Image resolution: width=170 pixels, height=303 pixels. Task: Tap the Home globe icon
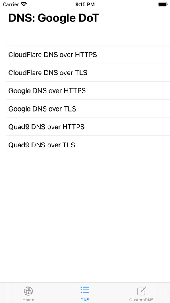[x=28, y=291]
